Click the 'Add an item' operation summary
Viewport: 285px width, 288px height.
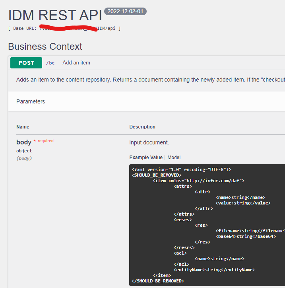click(76, 62)
